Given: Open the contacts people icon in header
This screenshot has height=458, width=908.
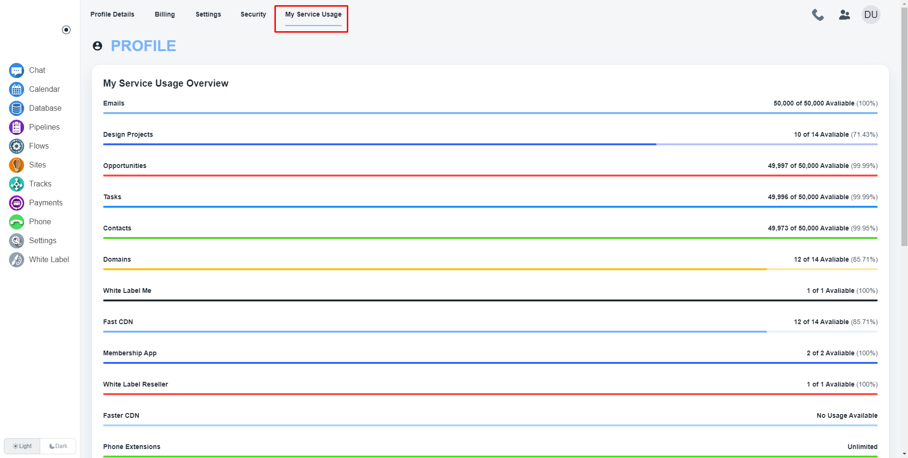Looking at the screenshot, I should pyautogui.click(x=844, y=15).
